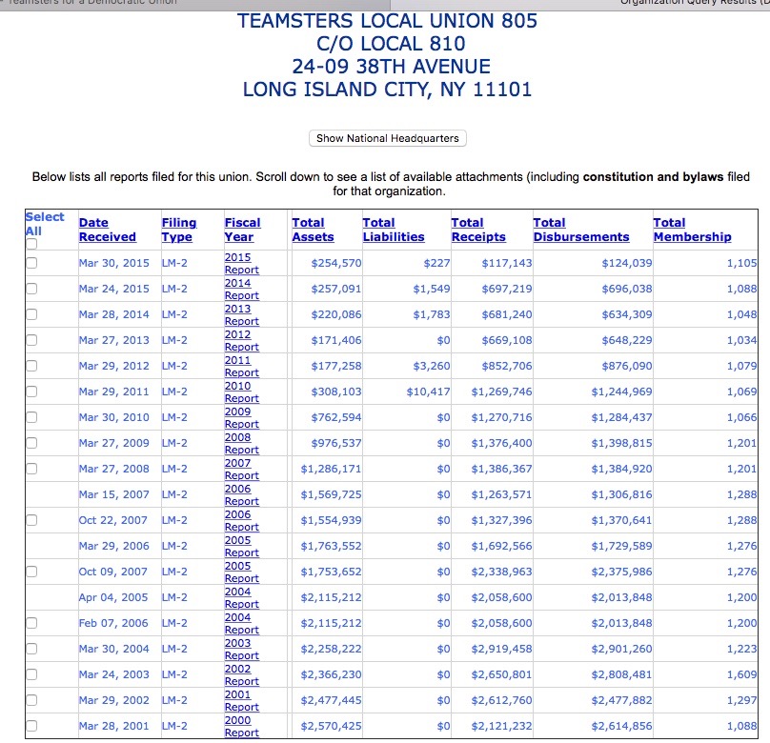770x743 pixels.
Task: Open the 2007 Report link
Action: coord(242,470)
